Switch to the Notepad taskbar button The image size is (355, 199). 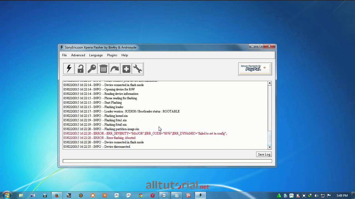click(x=176, y=195)
